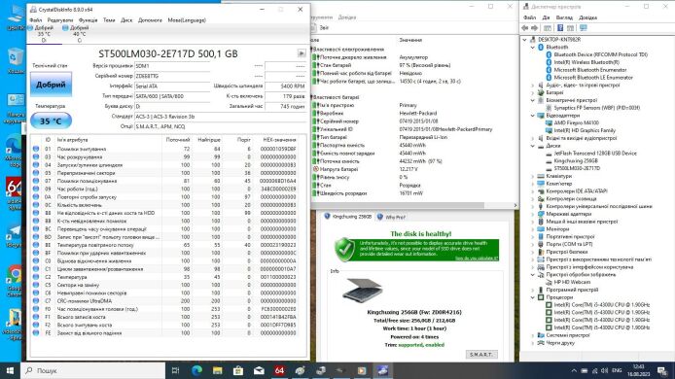
Task: Open the Мова(Language) menu
Action: pos(187,19)
